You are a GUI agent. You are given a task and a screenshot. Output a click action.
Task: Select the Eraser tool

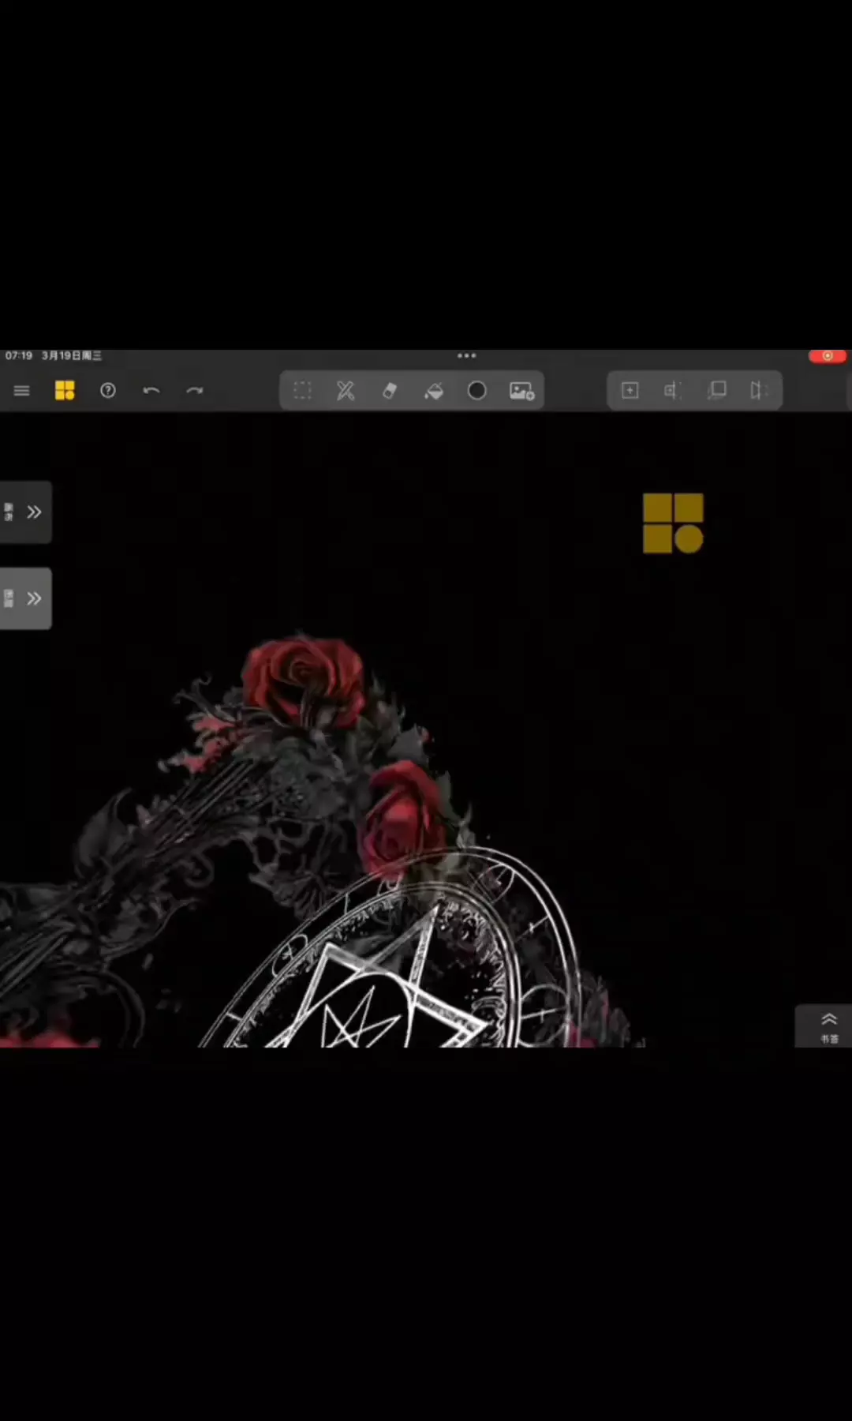tap(390, 391)
